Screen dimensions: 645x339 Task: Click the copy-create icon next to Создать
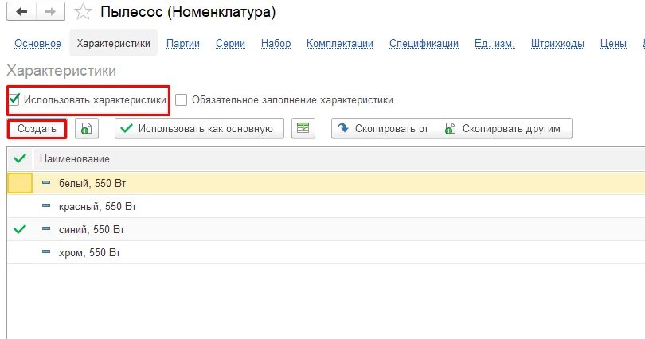click(86, 129)
